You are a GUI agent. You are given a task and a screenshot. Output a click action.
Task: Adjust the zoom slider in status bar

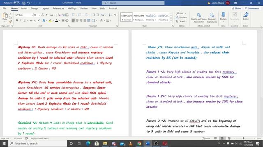coord(243,138)
